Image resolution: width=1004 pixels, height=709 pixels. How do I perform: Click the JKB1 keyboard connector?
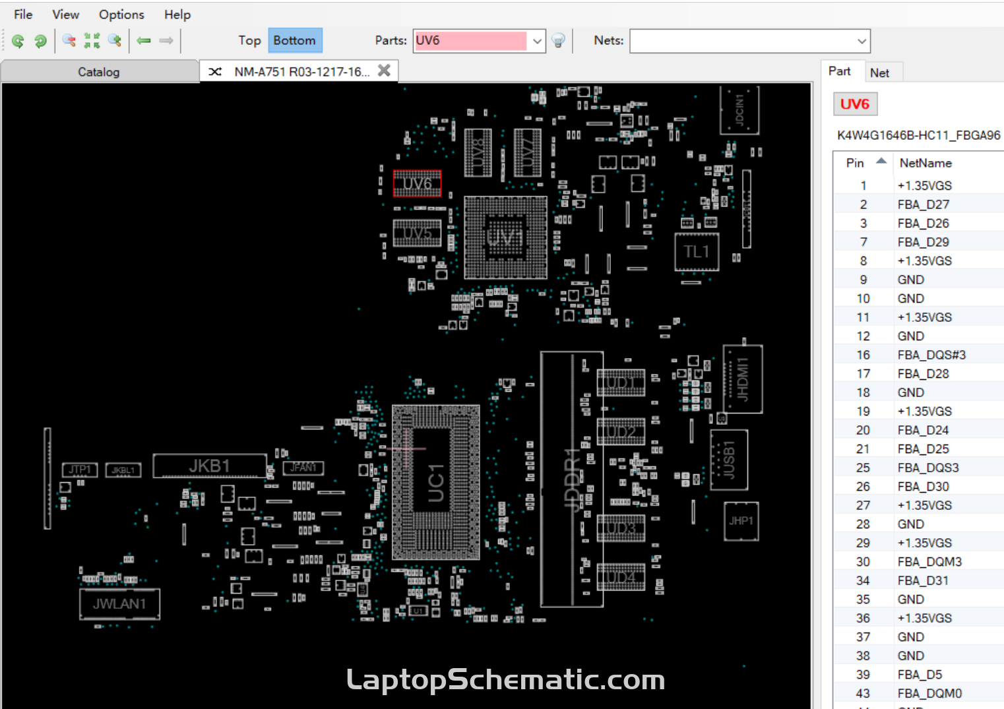(x=210, y=466)
